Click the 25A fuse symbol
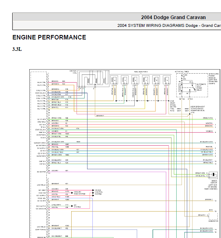221x238 pixels. pyautogui.click(x=182, y=77)
